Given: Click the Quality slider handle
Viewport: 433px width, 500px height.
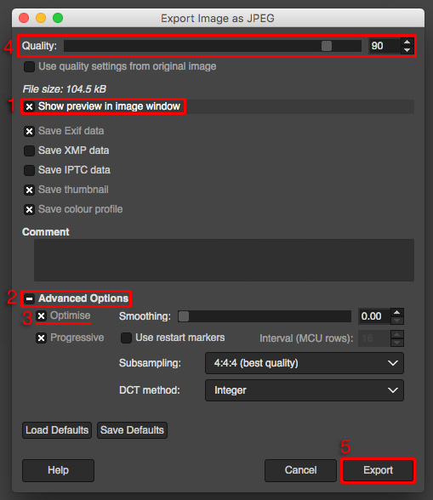Looking at the screenshot, I should coord(327,46).
